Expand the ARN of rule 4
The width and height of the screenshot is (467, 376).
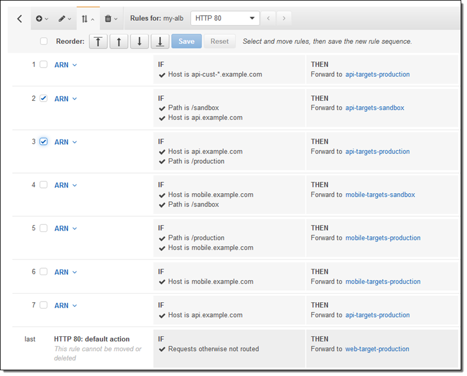click(65, 185)
